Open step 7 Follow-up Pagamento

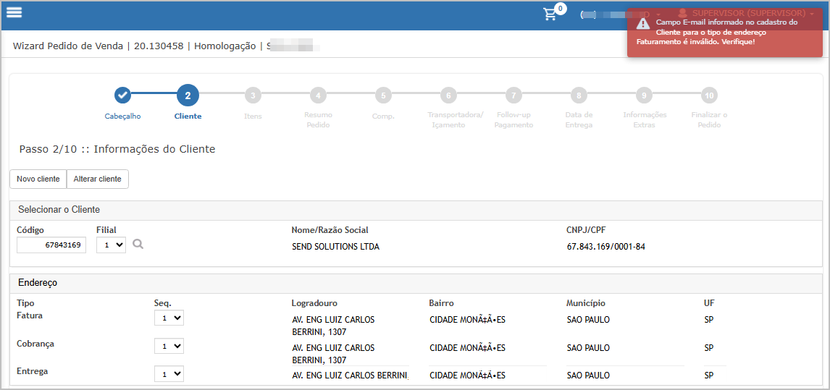point(513,95)
